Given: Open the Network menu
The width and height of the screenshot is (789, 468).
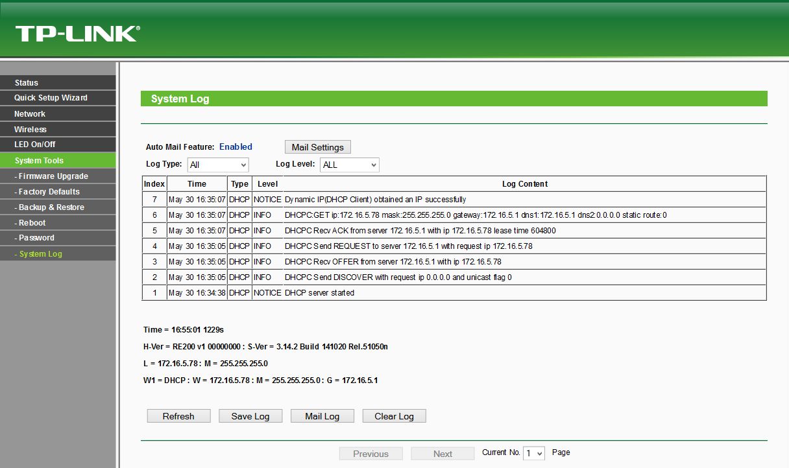Looking at the screenshot, I should [x=58, y=113].
